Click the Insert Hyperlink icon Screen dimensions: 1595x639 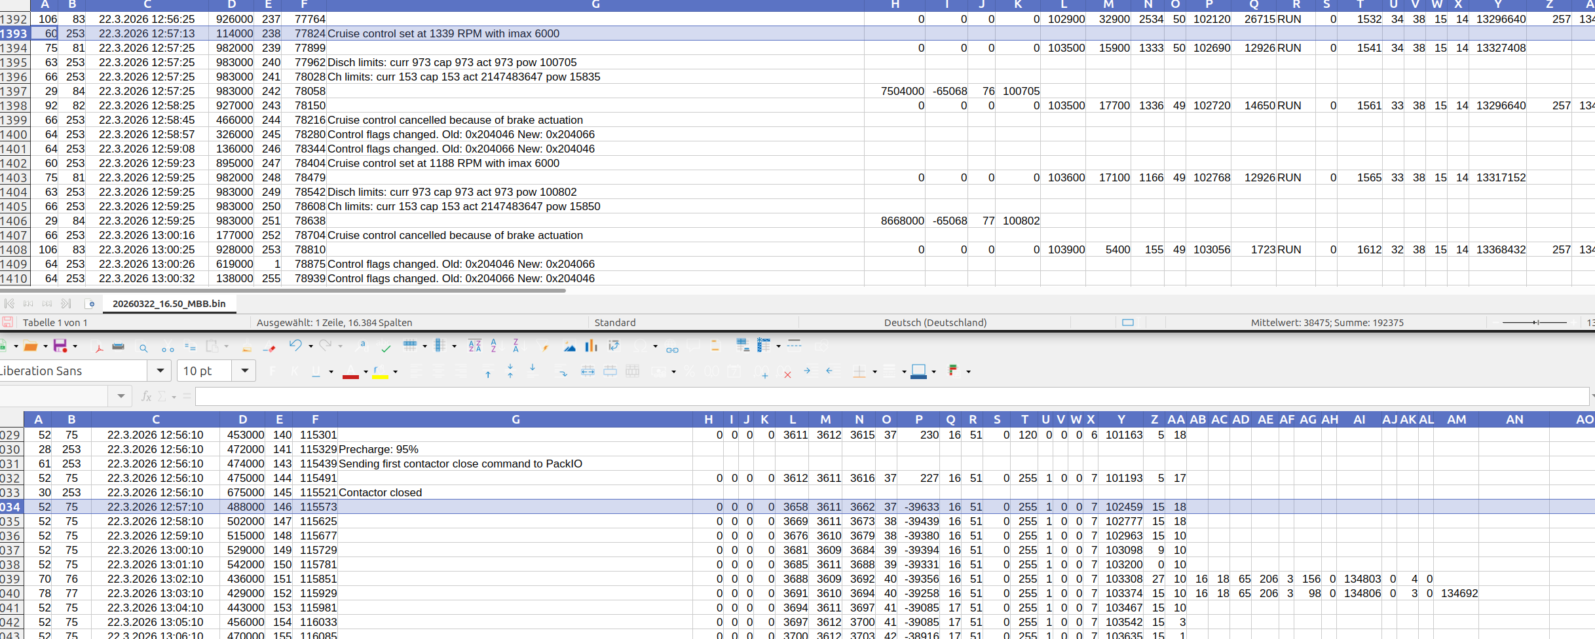point(672,348)
